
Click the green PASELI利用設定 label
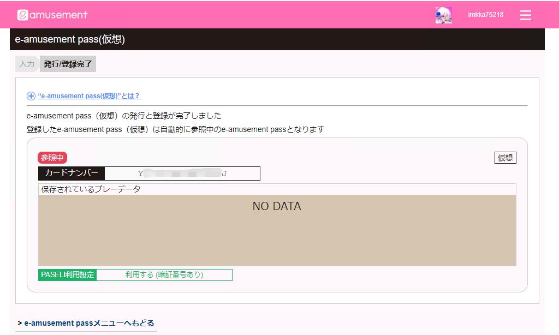coord(68,275)
